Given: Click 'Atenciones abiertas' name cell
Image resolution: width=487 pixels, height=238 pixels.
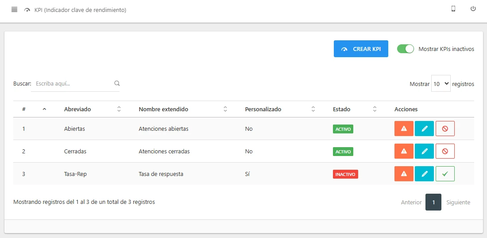Looking at the screenshot, I should (163, 129).
